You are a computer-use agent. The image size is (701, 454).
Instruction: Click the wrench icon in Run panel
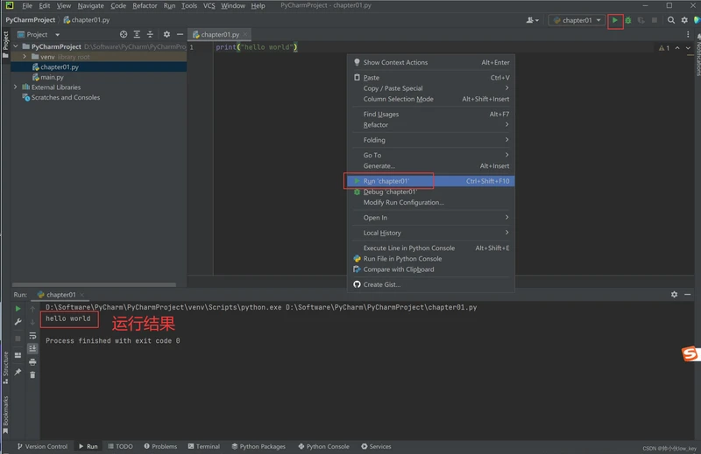click(18, 322)
